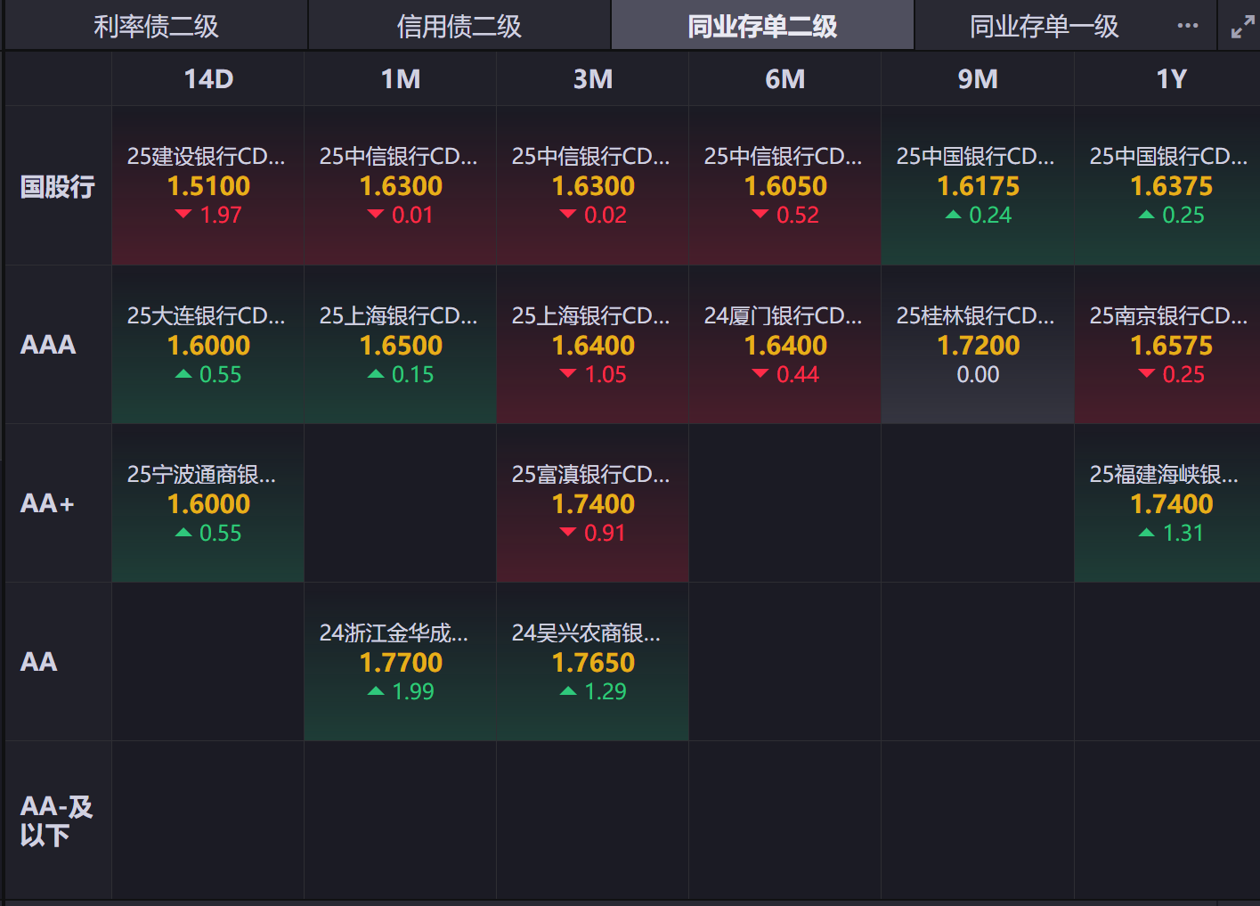Click the 0.00 unchanged value

pyautogui.click(x=978, y=374)
